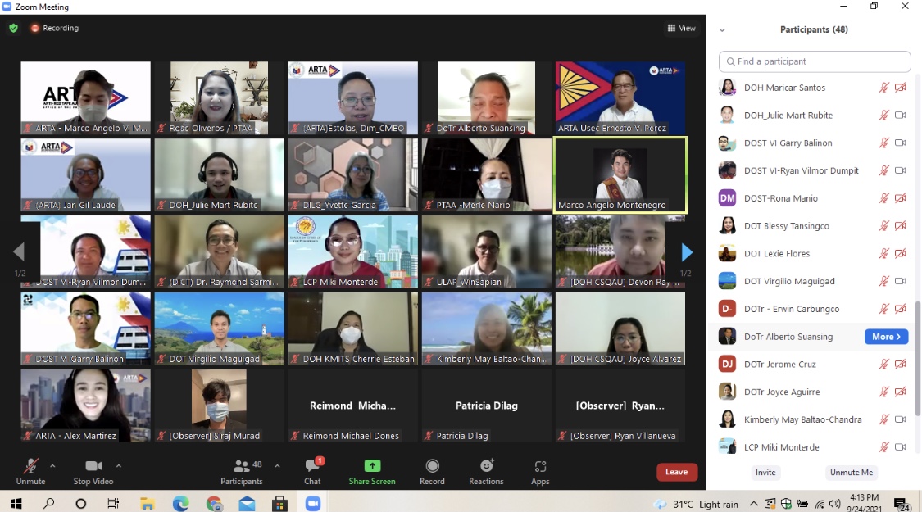Open the Mail app in taskbar
The image size is (922, 512).
[247, 503]
